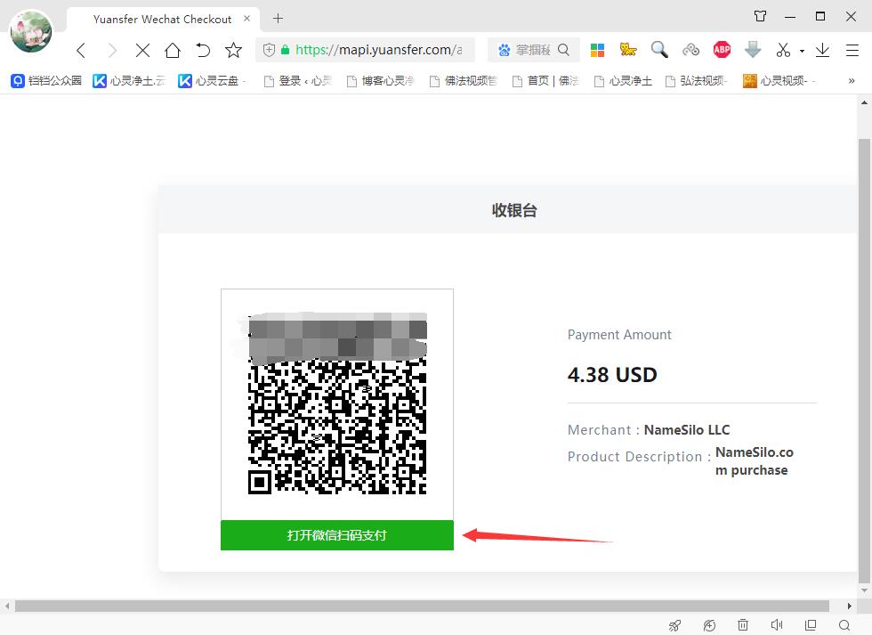Open the 佛法视频管 bookmark
Viewport: 872px width, 635px height.
point(464,81)
